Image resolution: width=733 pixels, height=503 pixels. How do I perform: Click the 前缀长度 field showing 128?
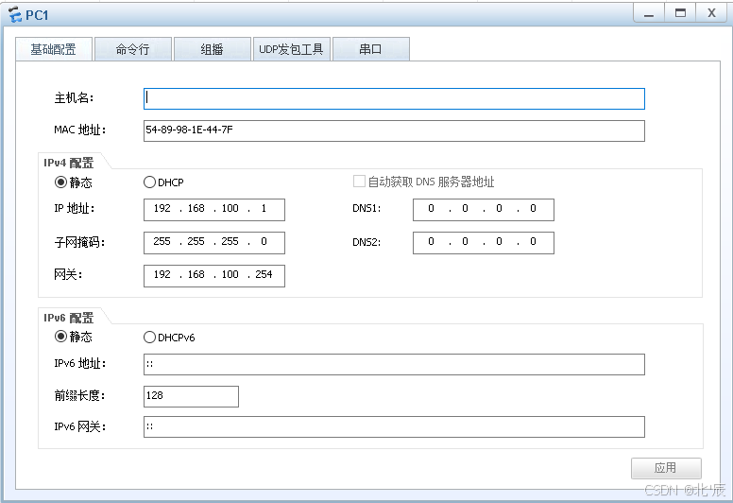click(191, 396)
